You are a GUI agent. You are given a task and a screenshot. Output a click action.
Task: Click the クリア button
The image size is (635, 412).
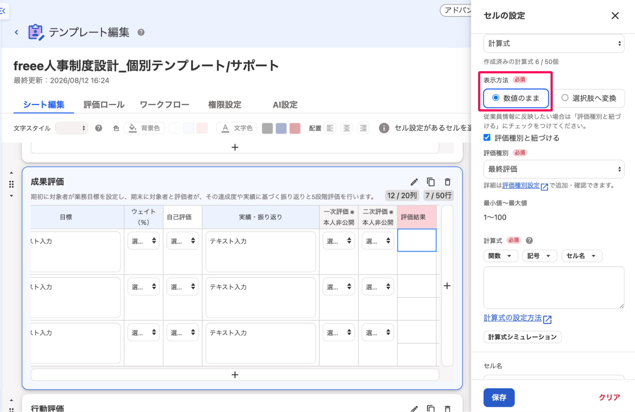coord(609,397)
